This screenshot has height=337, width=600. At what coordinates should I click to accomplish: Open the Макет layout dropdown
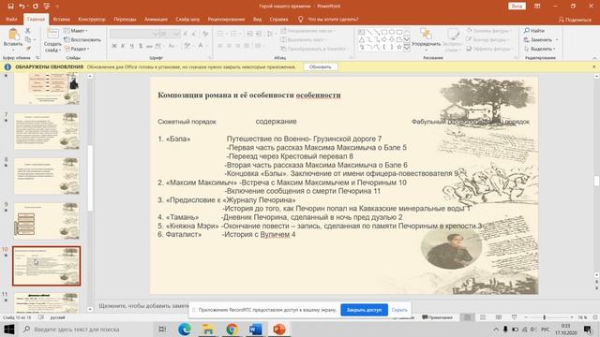click(76, 31)
